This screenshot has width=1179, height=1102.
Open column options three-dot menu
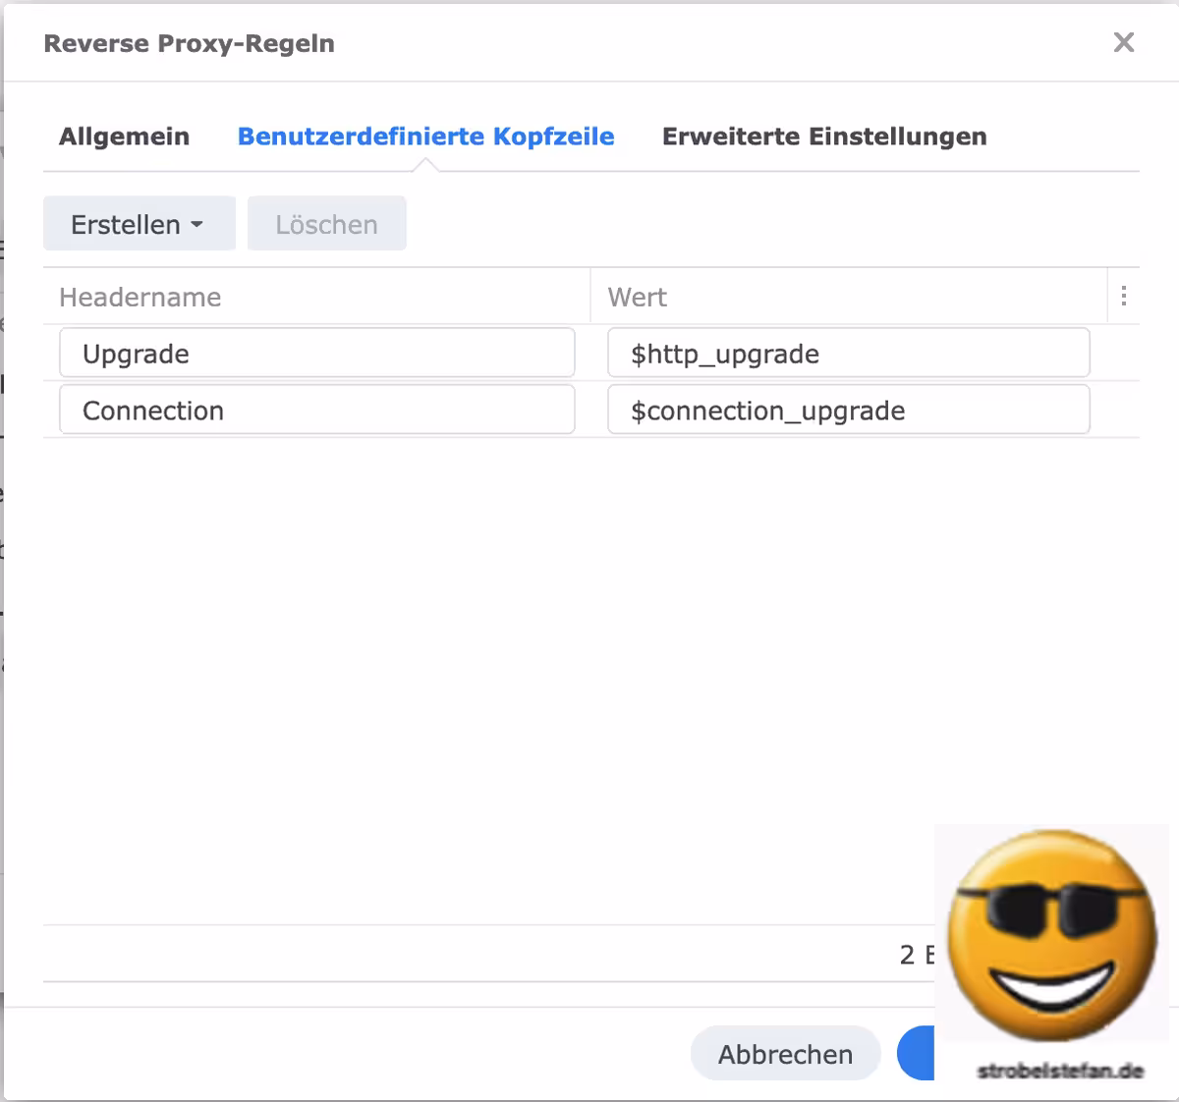click(1123, 297)
